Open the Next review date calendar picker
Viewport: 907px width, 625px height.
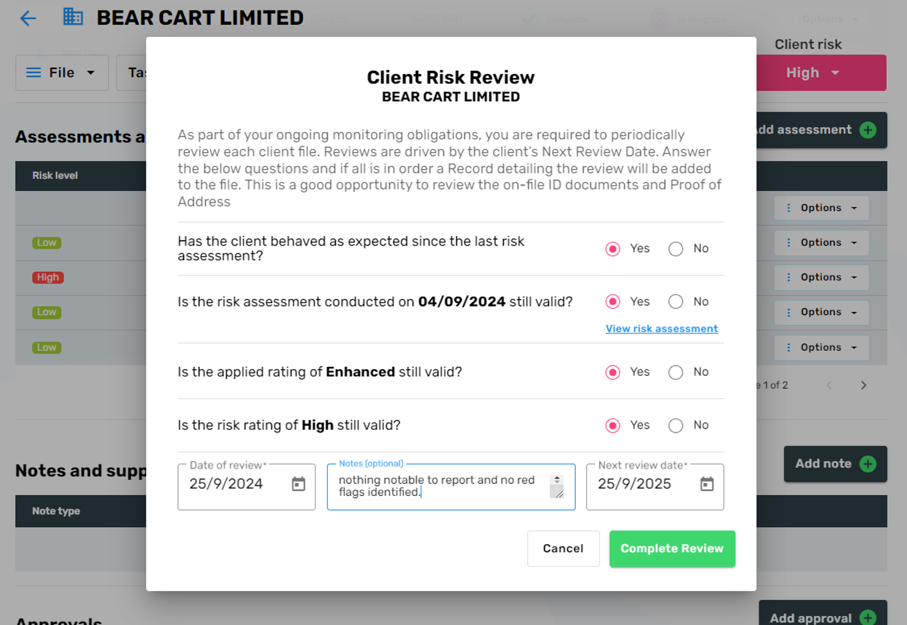(707, 484)
